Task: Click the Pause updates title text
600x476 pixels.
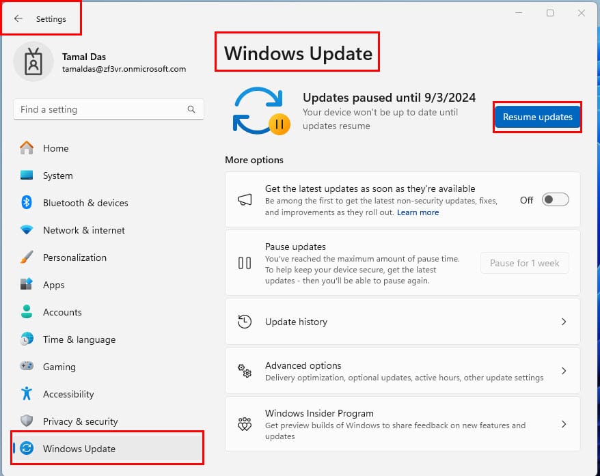Action: point(295,247)
